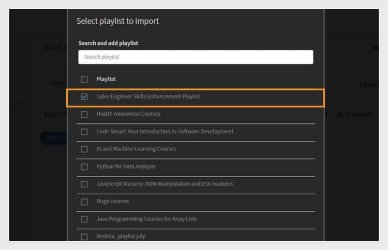Image resolution: width=388 pixels, height=250 pixels.
Task: Check the JavaScript Mastery playlist checkbox
Action: (x=84, y=184)
